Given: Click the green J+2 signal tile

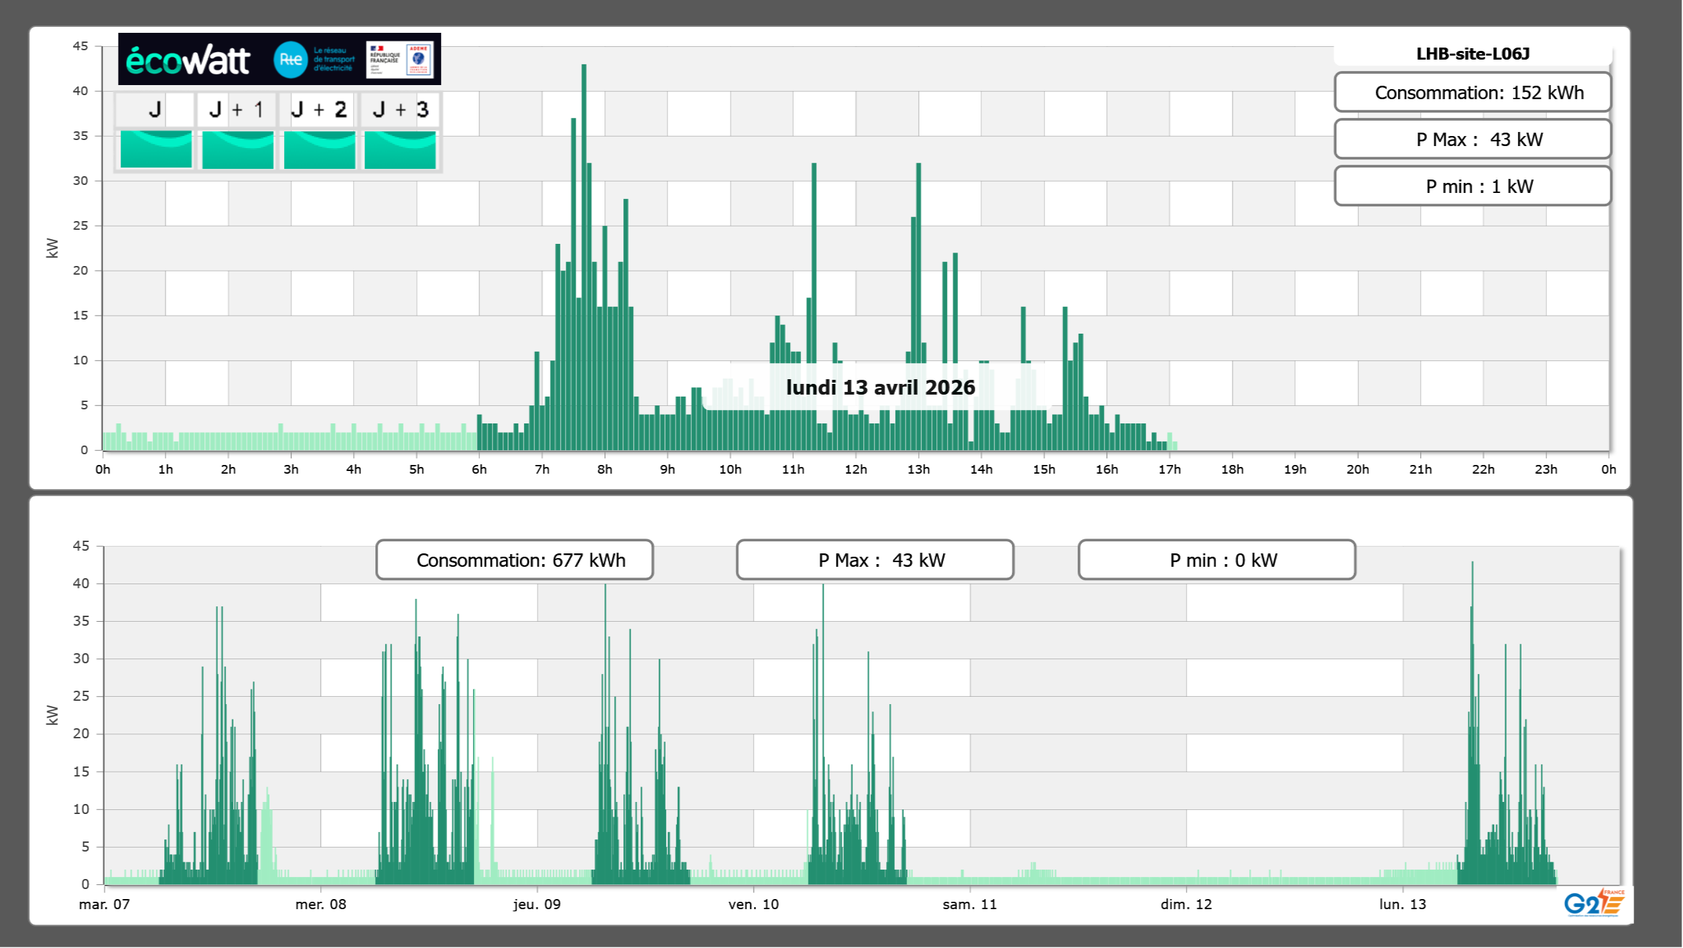Looking at the screenshot, I should [x=319, y=149].
